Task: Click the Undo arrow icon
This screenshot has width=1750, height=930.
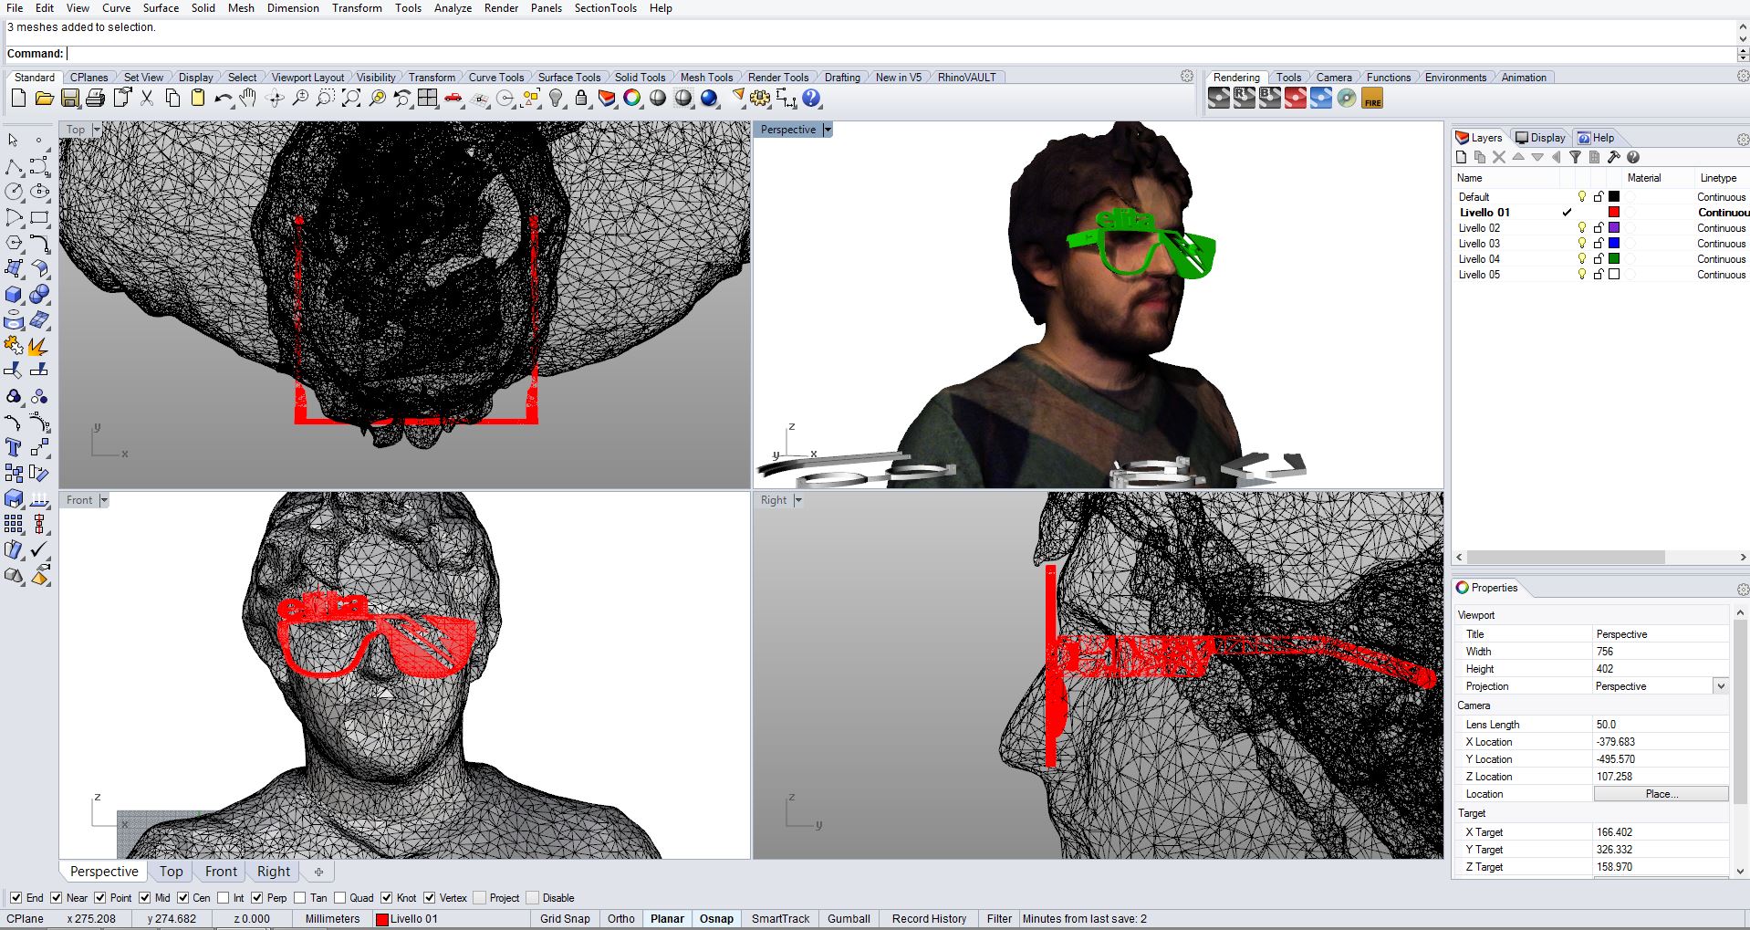Action: 223,99
